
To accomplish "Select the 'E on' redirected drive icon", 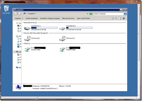I will [x=62, y=50].
